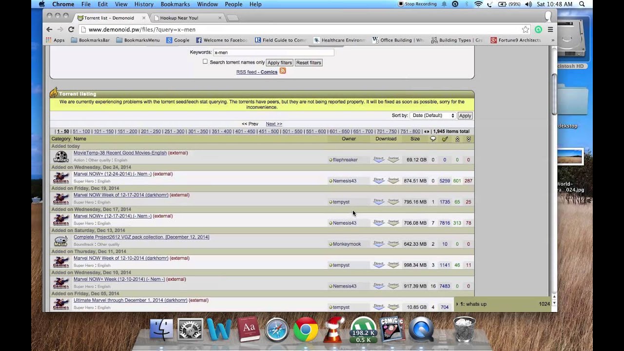Open Welcome to Facebook bookmark
This screenshot has width=624, height=351.
pos(222,40)
